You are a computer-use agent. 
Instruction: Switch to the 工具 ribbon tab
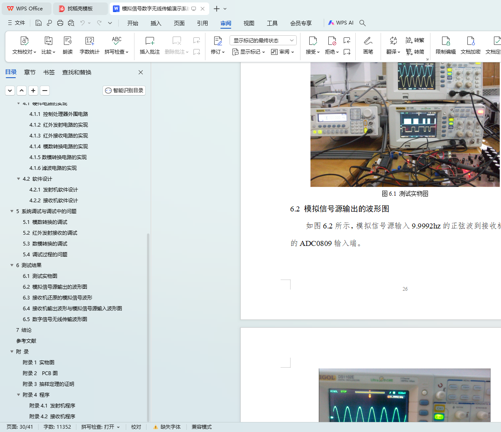point(272,23)
